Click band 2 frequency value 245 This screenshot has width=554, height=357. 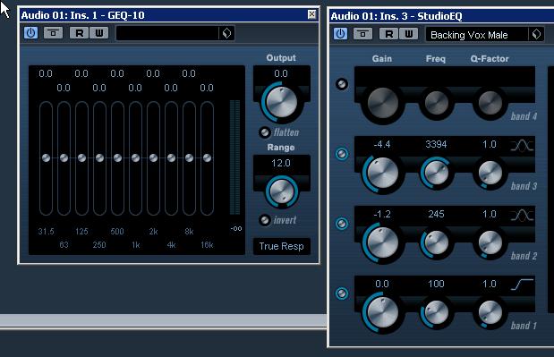point(436,214)
